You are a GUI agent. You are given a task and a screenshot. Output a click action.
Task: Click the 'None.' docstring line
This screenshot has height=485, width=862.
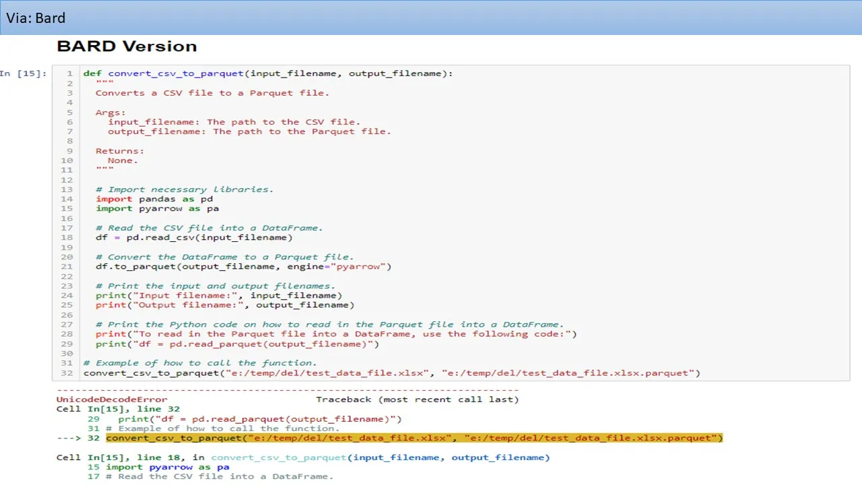pyautogui.click(x=123, y=160)
